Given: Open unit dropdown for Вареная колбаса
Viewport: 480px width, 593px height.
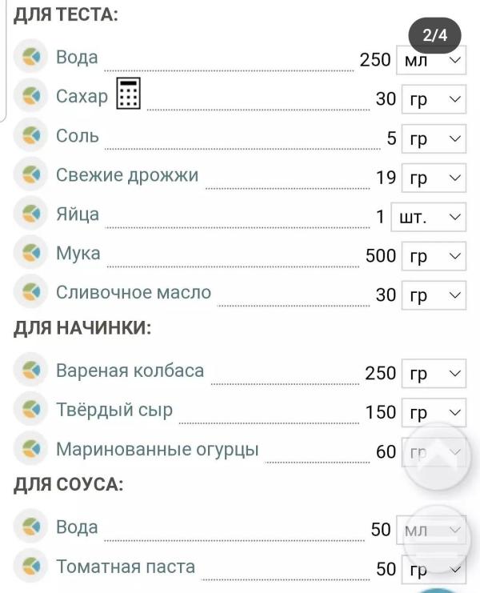Looking at the screenshot, I should pos(434,374).
